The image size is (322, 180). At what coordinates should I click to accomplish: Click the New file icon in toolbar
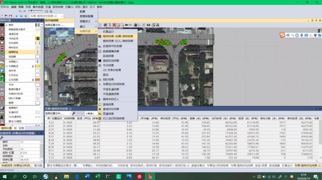pos(2,16)
